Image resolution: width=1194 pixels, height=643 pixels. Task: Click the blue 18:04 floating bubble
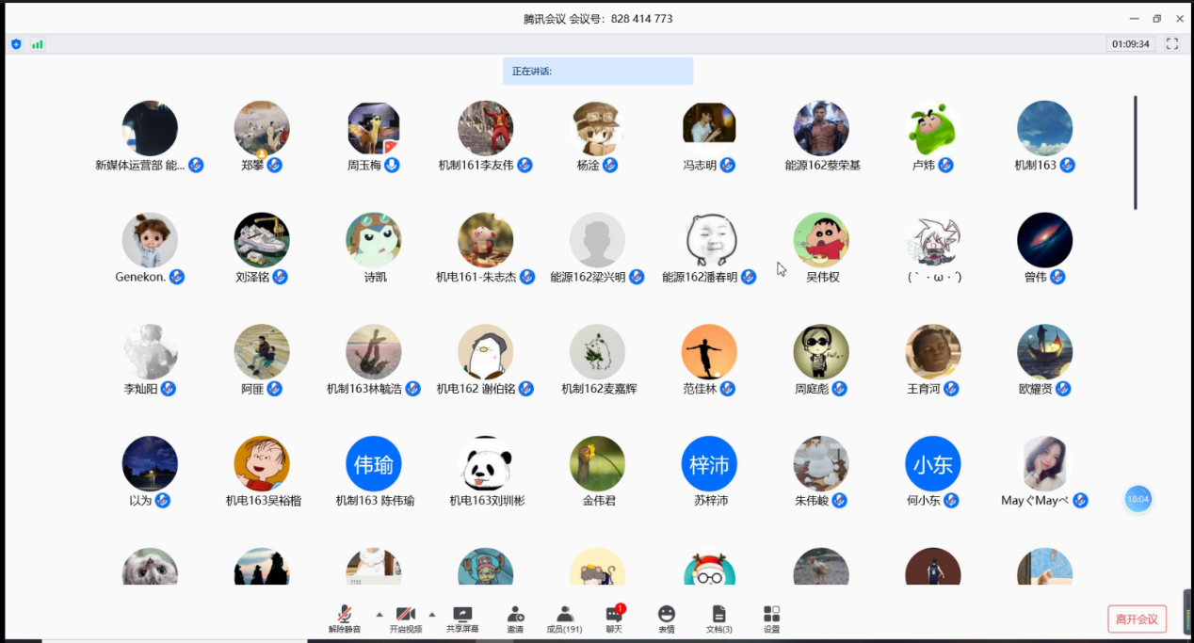tap(1138, 499)
